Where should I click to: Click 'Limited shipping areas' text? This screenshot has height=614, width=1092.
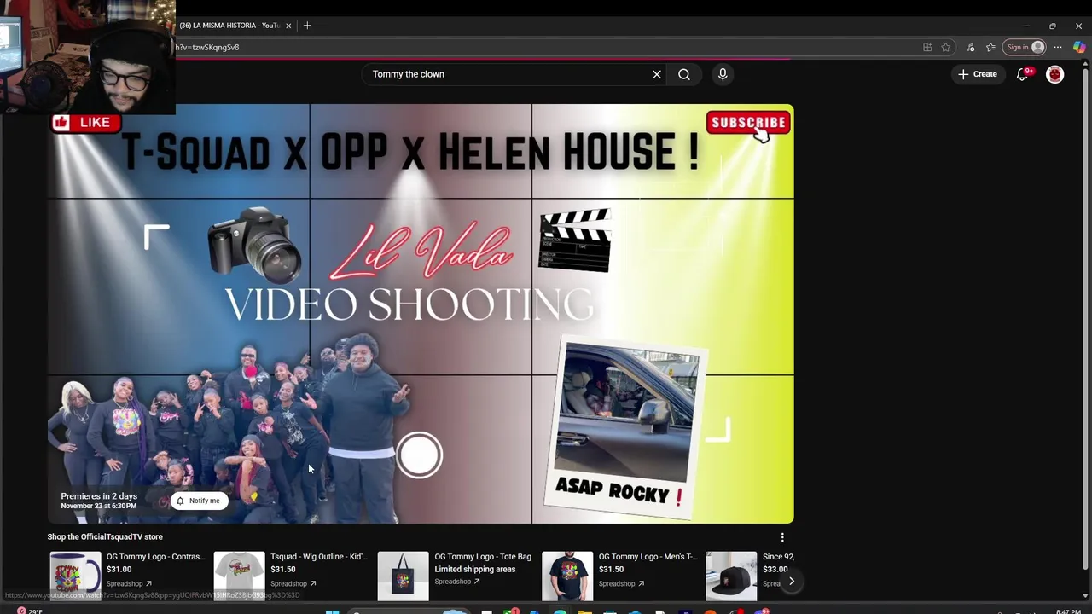[474, 569]
